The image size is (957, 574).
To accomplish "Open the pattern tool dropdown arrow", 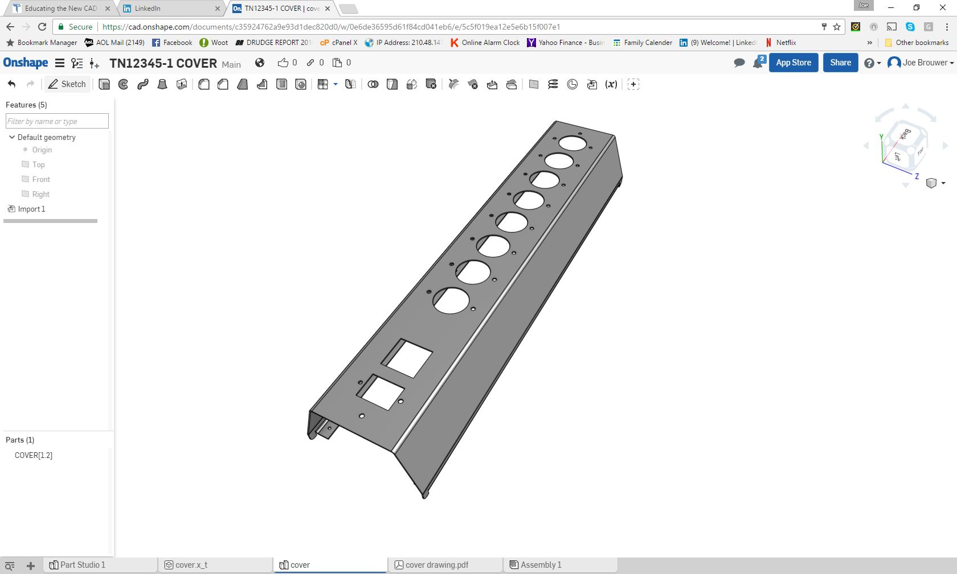I will tap(336, 84).
